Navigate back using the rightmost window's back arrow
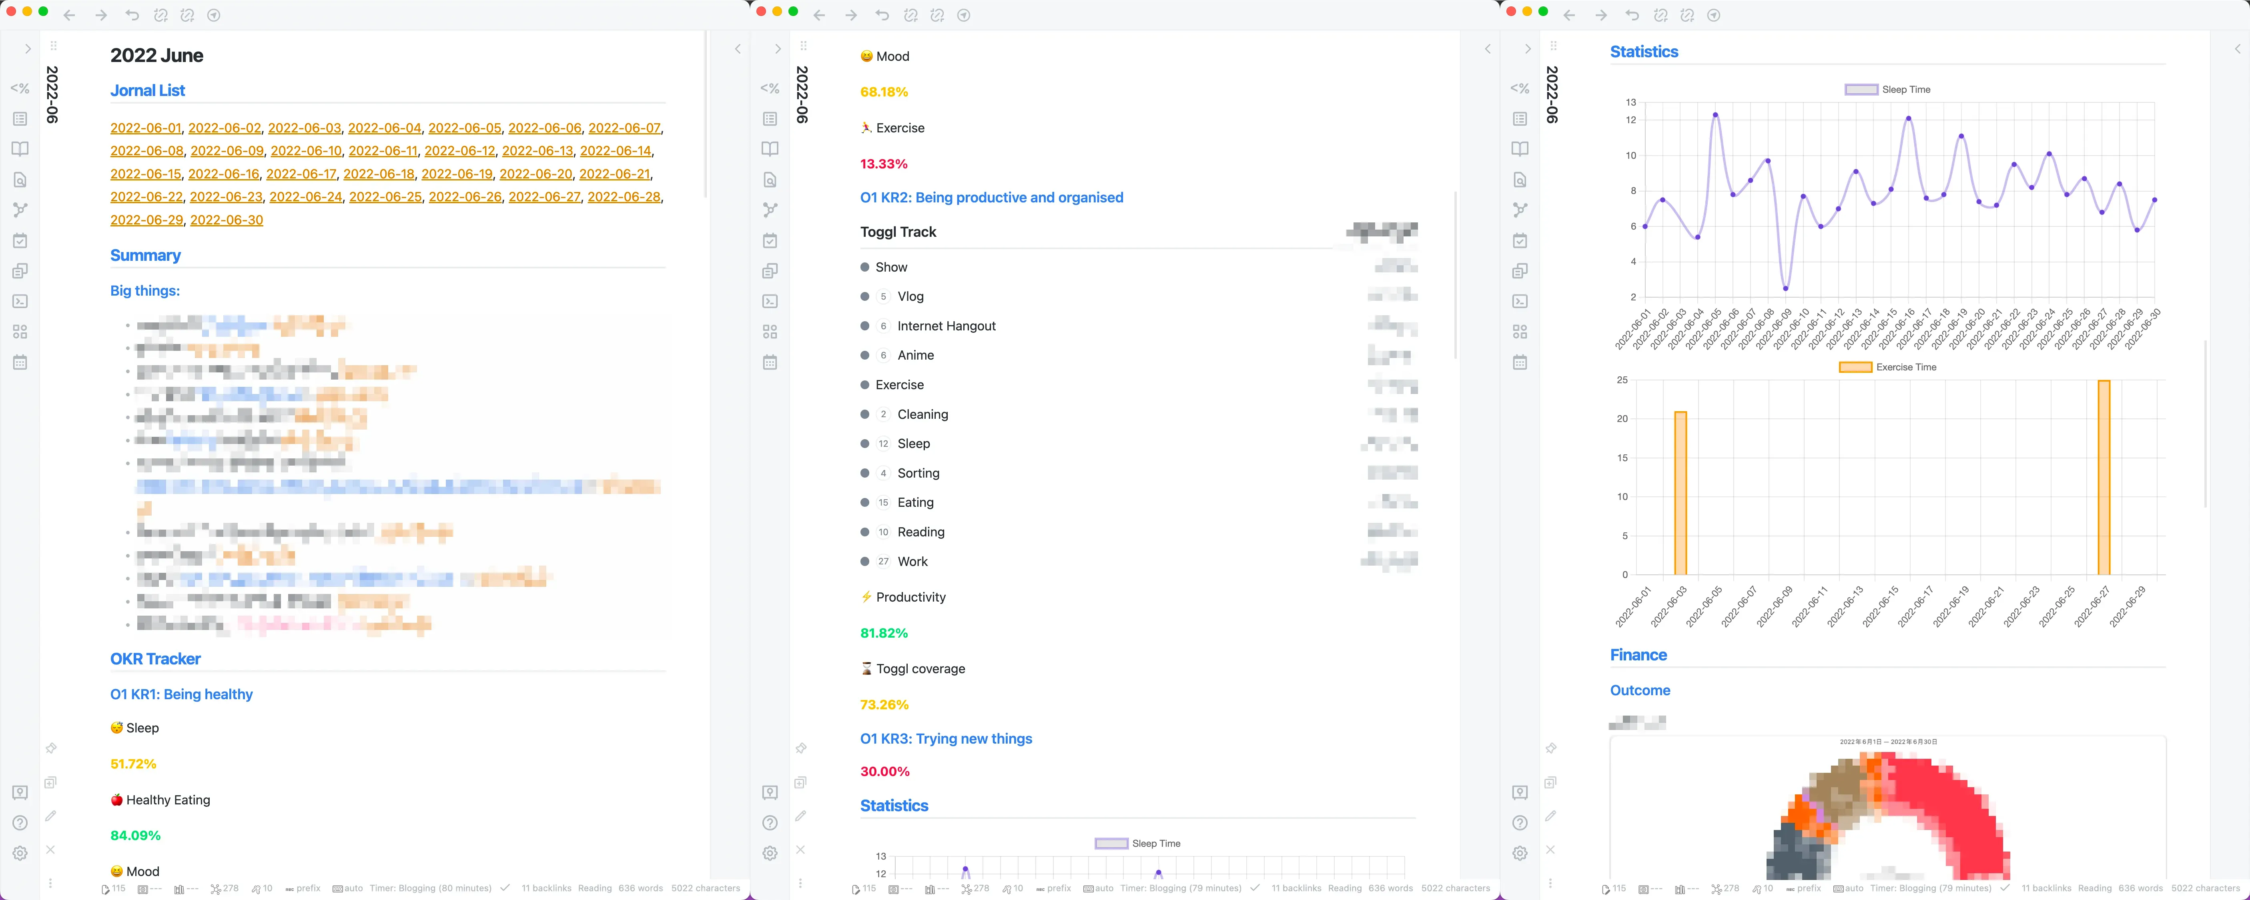This screenshot has height=900, width=2250. tap(1569, 16)
